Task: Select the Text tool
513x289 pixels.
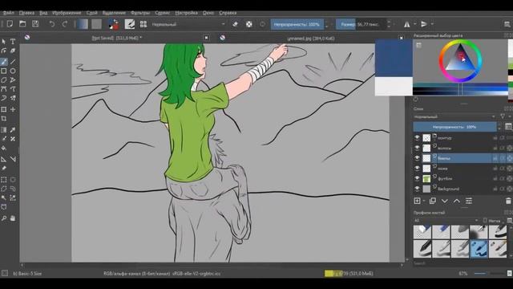Action: pyautogui.click(x=13, y=42)
